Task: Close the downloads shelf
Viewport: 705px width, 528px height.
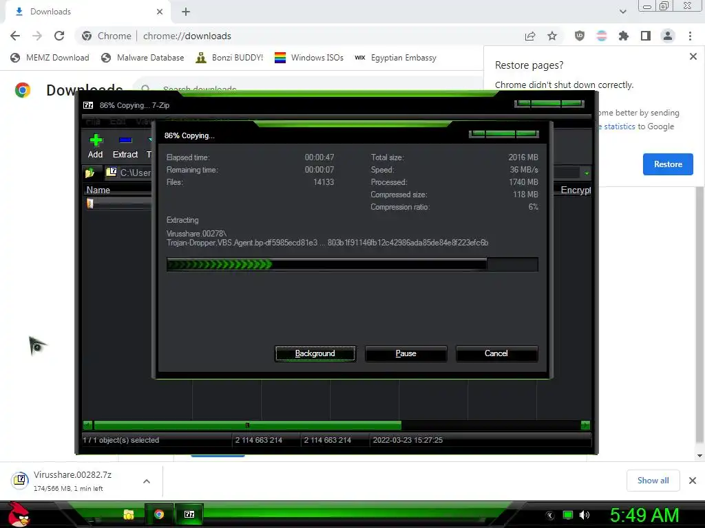Action: coord(693,481)
